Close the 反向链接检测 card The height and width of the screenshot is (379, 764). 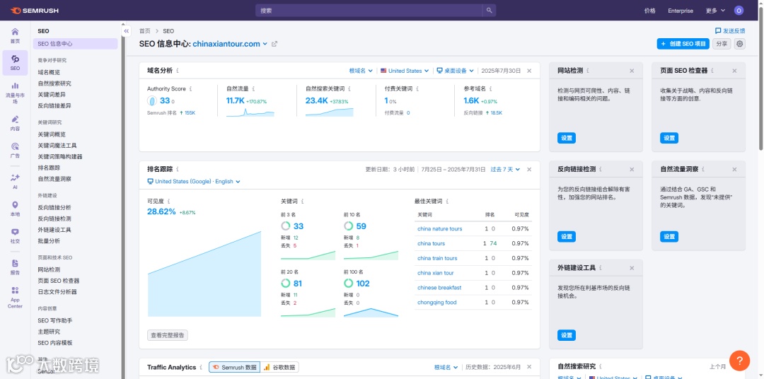tap(632, 170)
